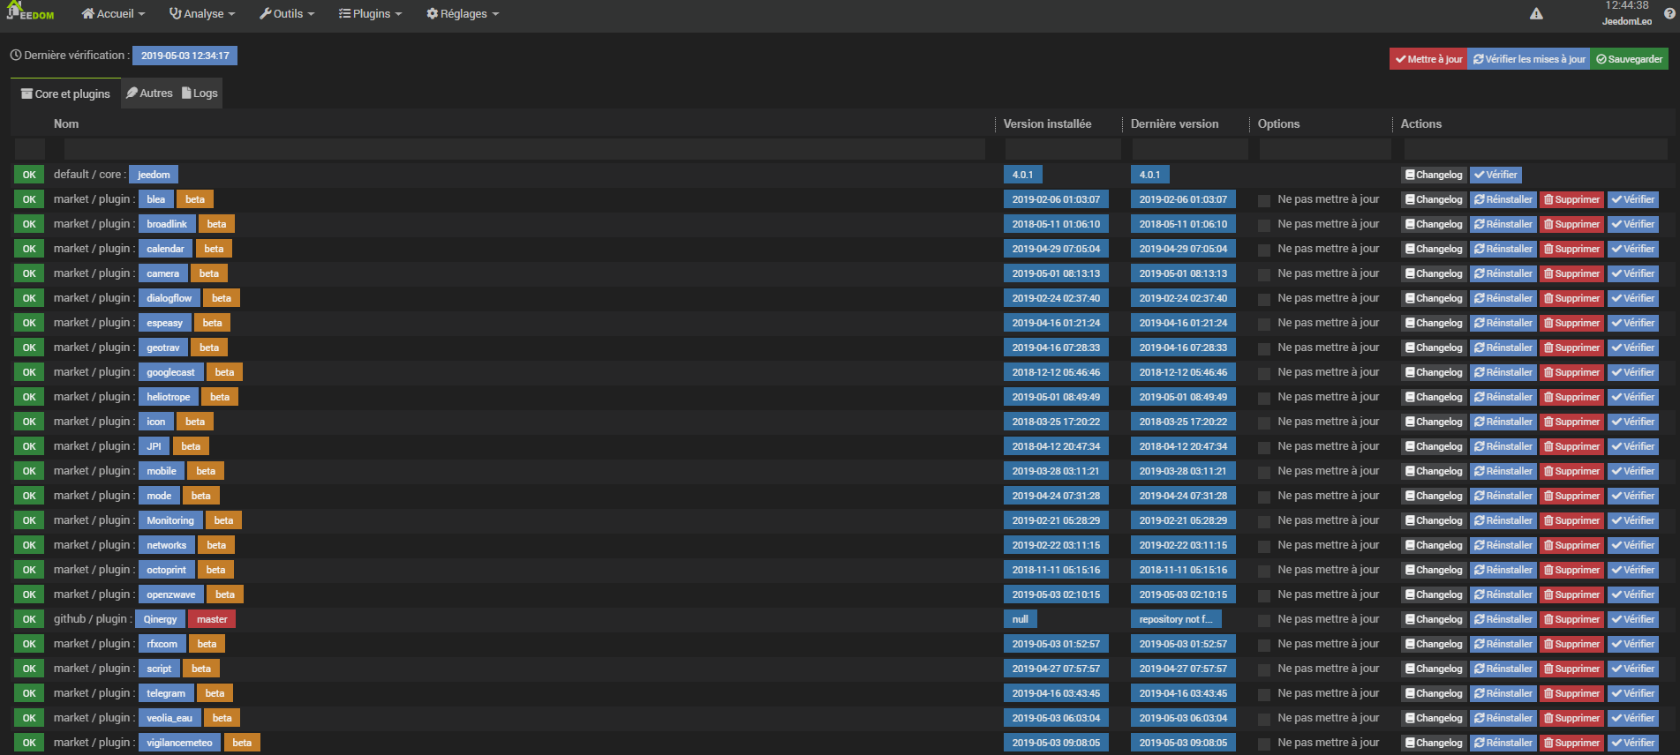The image size is (1680, 755).
Task: Filter by name in the Nom field
Action: point(524,149)
